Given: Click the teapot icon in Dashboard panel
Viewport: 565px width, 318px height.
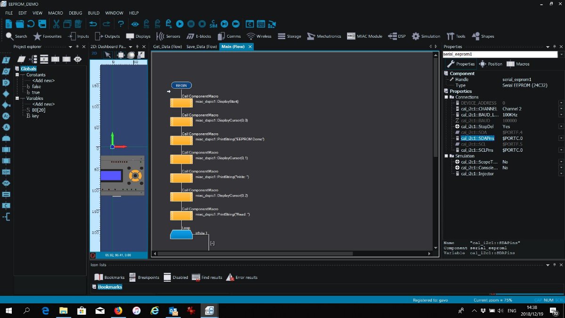Looking at the screenshot, I should point(130,55).
